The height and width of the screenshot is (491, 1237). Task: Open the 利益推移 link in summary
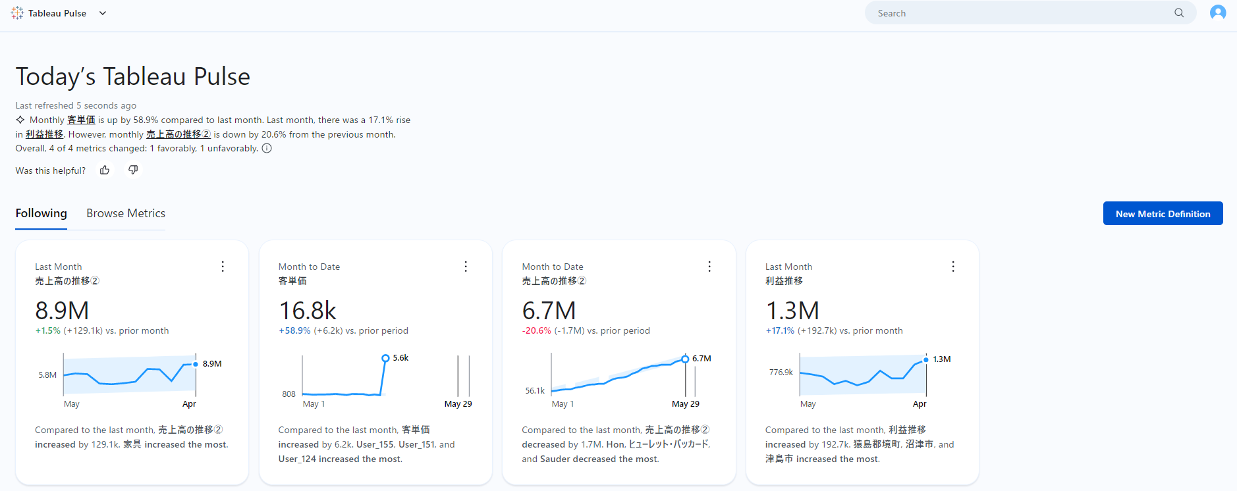pyautogui.click(x=45, y=134)
